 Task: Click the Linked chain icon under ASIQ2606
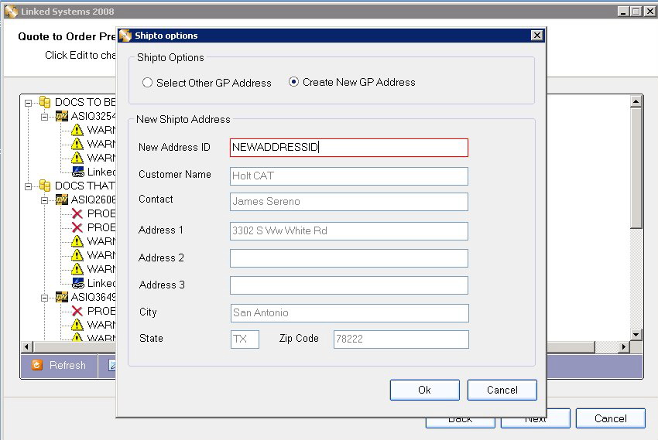[78, 283]
